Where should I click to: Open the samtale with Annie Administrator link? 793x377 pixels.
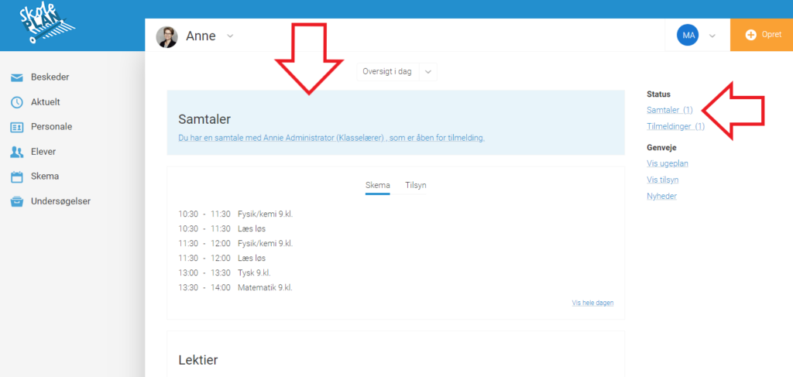click(x=331, y=138)
